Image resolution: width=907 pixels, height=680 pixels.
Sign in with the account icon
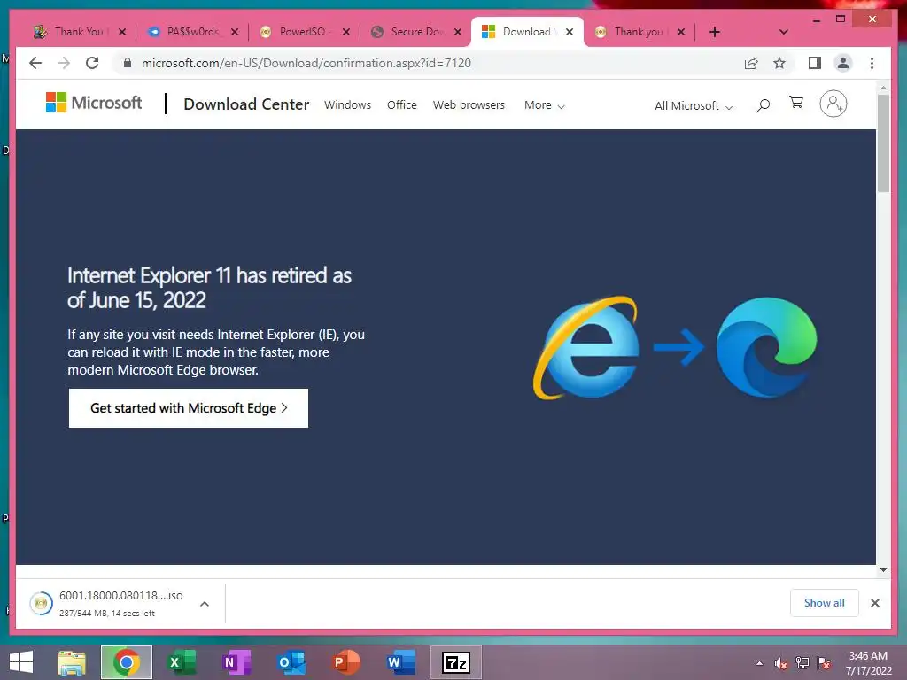coord(833,104)
